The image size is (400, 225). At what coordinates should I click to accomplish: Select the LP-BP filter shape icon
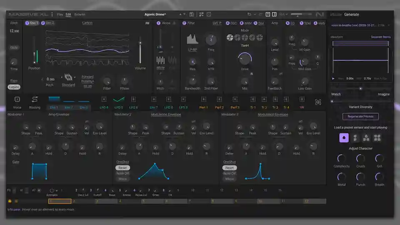pos(192,39)
